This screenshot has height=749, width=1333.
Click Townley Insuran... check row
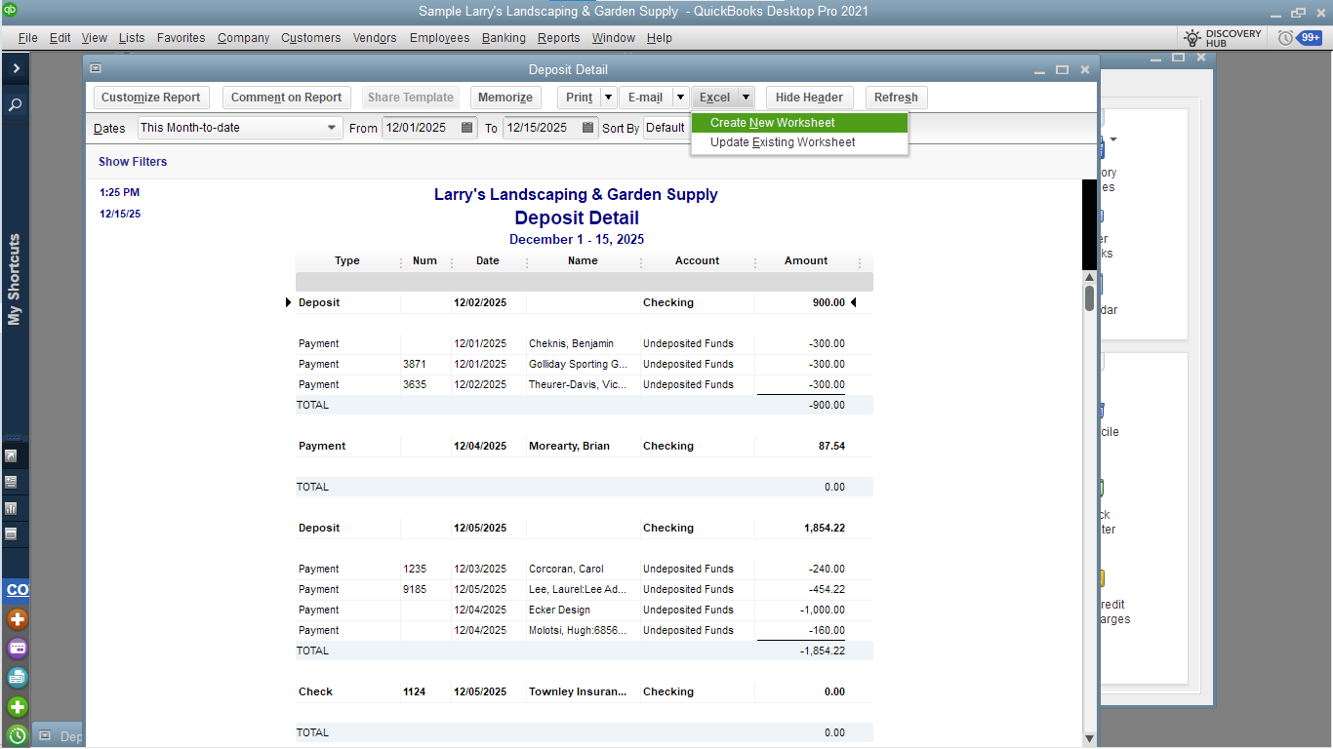pyautogui.click(x=584, y=691)
